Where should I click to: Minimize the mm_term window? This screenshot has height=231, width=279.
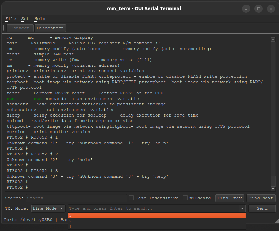click(246, 9)
